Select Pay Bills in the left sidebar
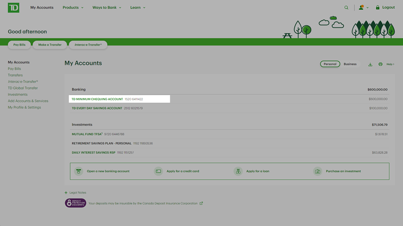Viewport: 403px width, 226px height. (14, 69)
